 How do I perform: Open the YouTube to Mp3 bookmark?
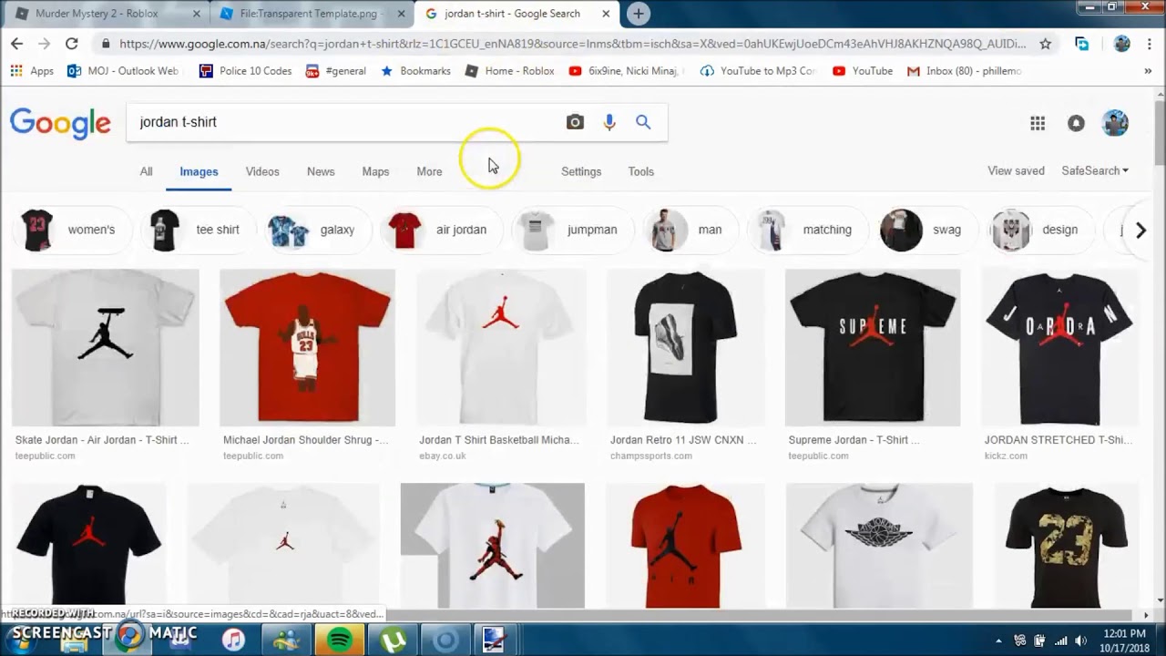click(x=758, y=71)
